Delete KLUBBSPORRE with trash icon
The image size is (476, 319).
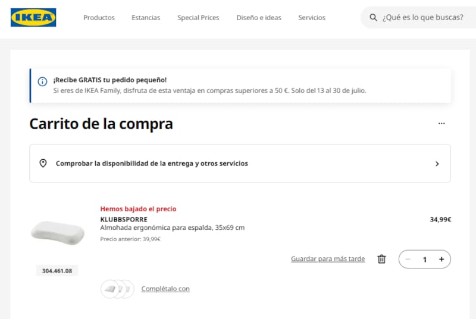[381, 259]
